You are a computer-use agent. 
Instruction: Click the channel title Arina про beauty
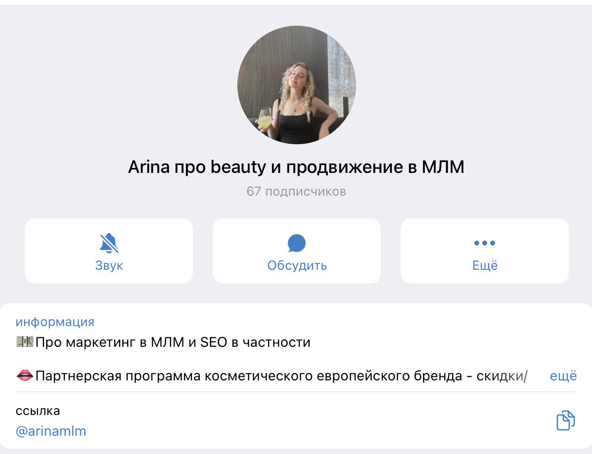296,166
